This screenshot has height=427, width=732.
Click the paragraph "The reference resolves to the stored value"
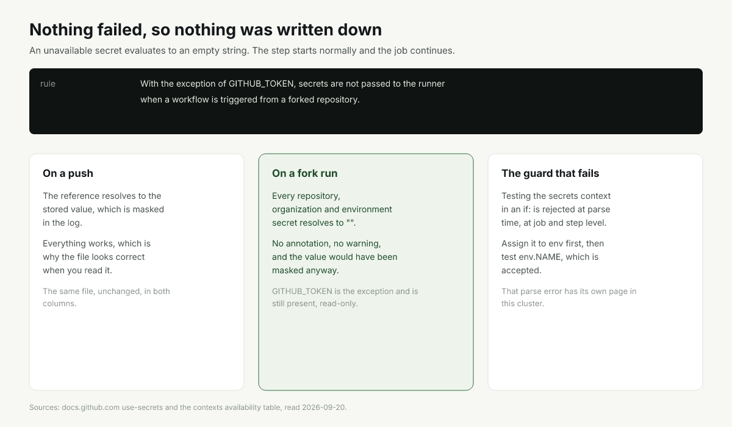click(103, 209)
